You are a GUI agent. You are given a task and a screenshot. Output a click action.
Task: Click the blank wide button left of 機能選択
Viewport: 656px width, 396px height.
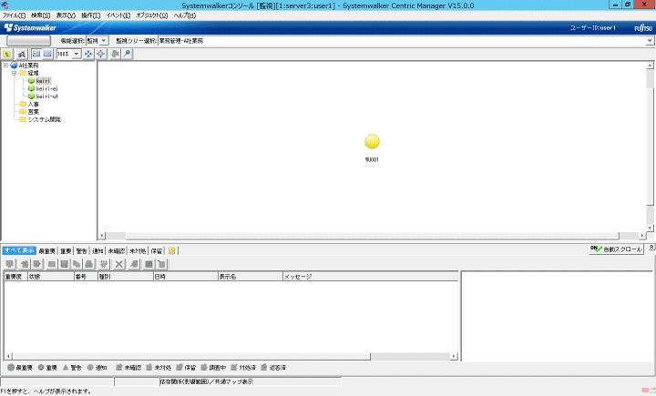[28, 41]
